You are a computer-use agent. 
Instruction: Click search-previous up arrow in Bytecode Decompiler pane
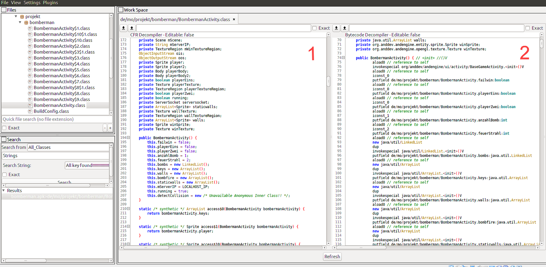[345, 28]
